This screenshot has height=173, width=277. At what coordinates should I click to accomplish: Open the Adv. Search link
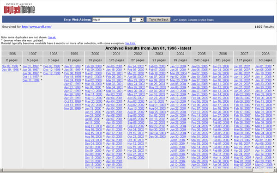(x=180, y=20)
